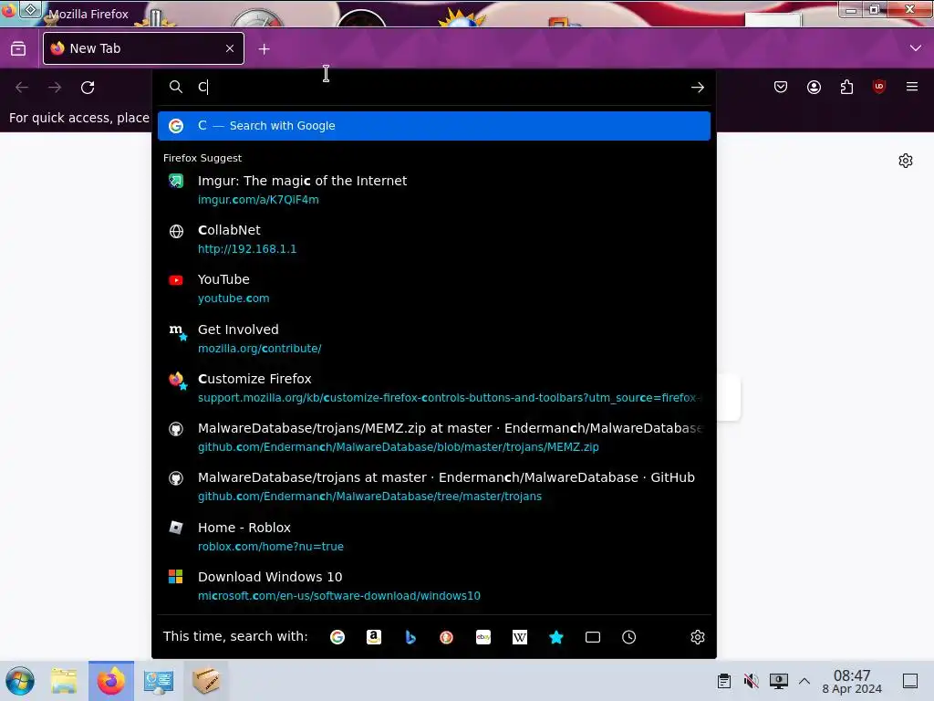Screen dimensions: 934x701
Task: Open the Home - Roblox suggestion
Action: [x=433, y=537]
